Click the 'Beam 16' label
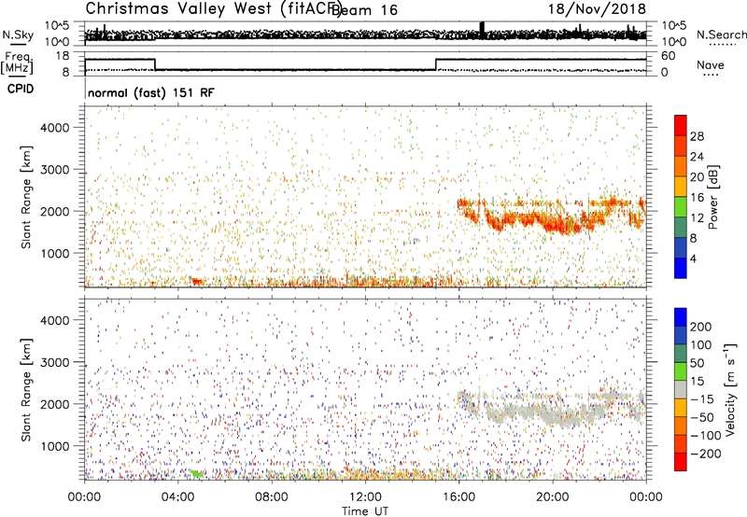The width and height of the screenshot is (747, 517). [x=364, y=10]
